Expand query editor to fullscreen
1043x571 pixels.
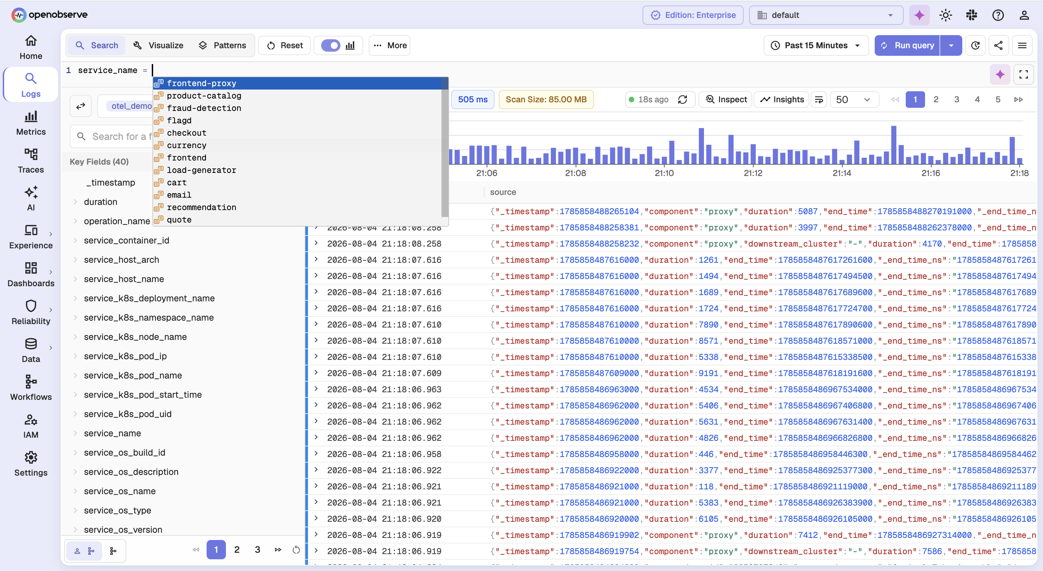(x=1024, y=74)
